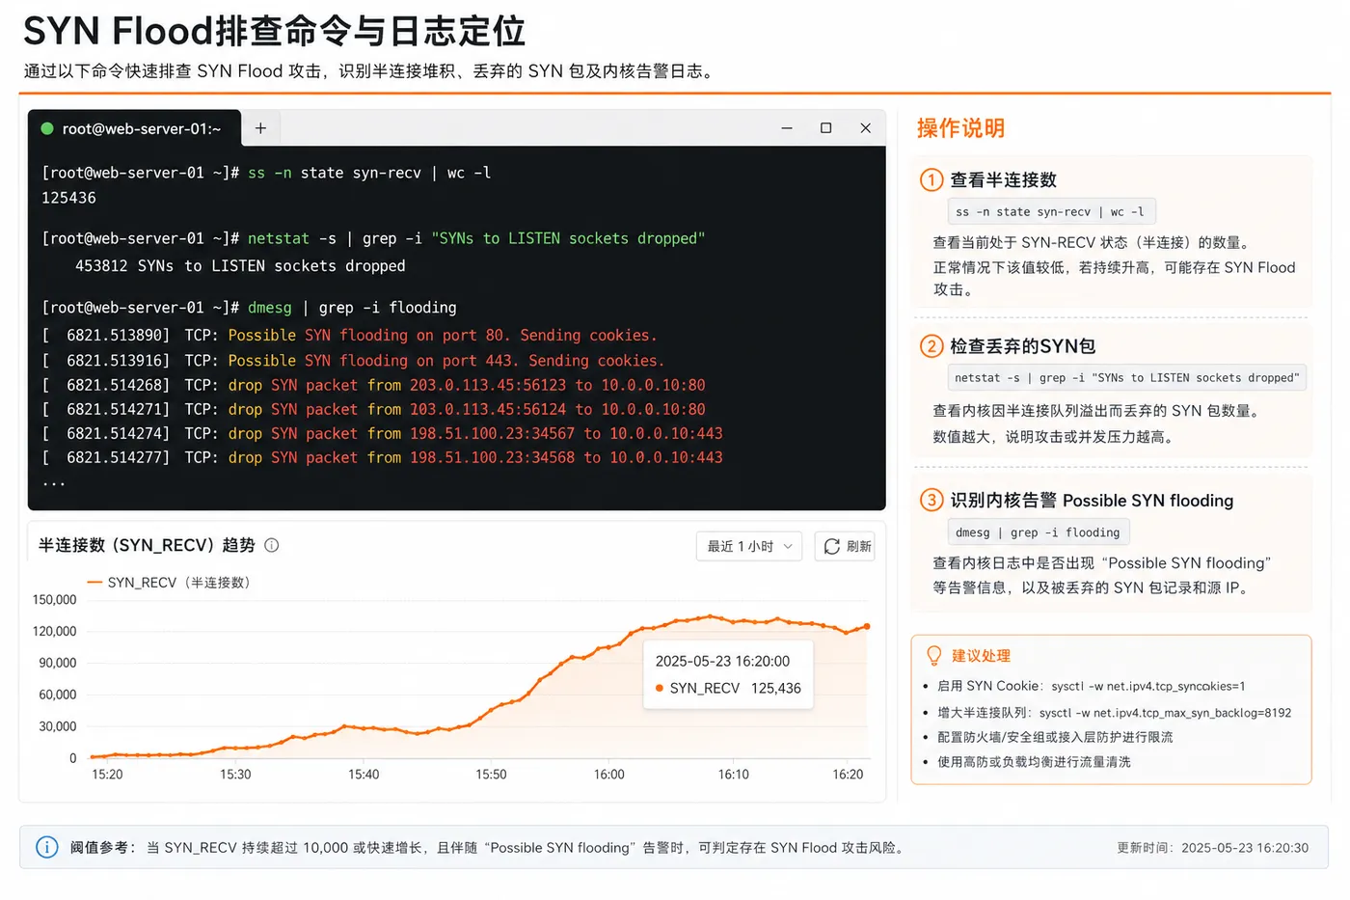The height and width of the screenshot is (900, 1350).
Task: Click the tooltip SYN_RECV 125,436 value
Action: [x=729, y=688]
